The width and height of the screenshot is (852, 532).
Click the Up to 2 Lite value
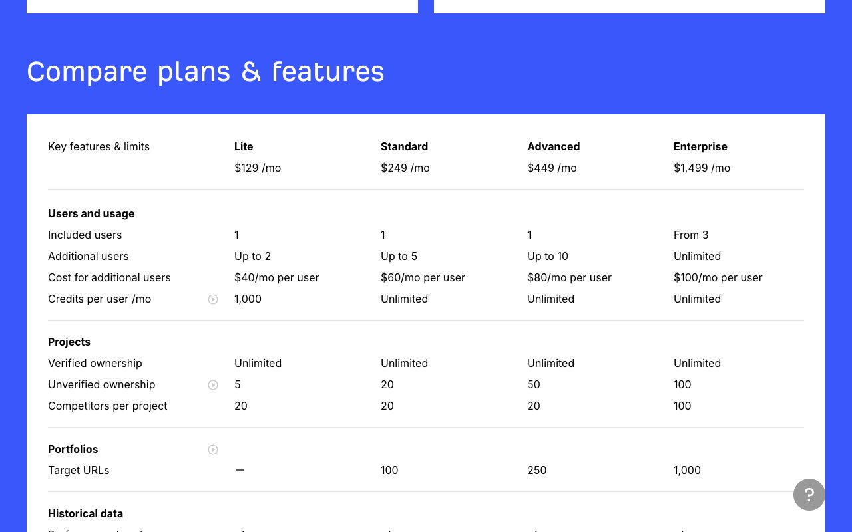pos(252,256)
